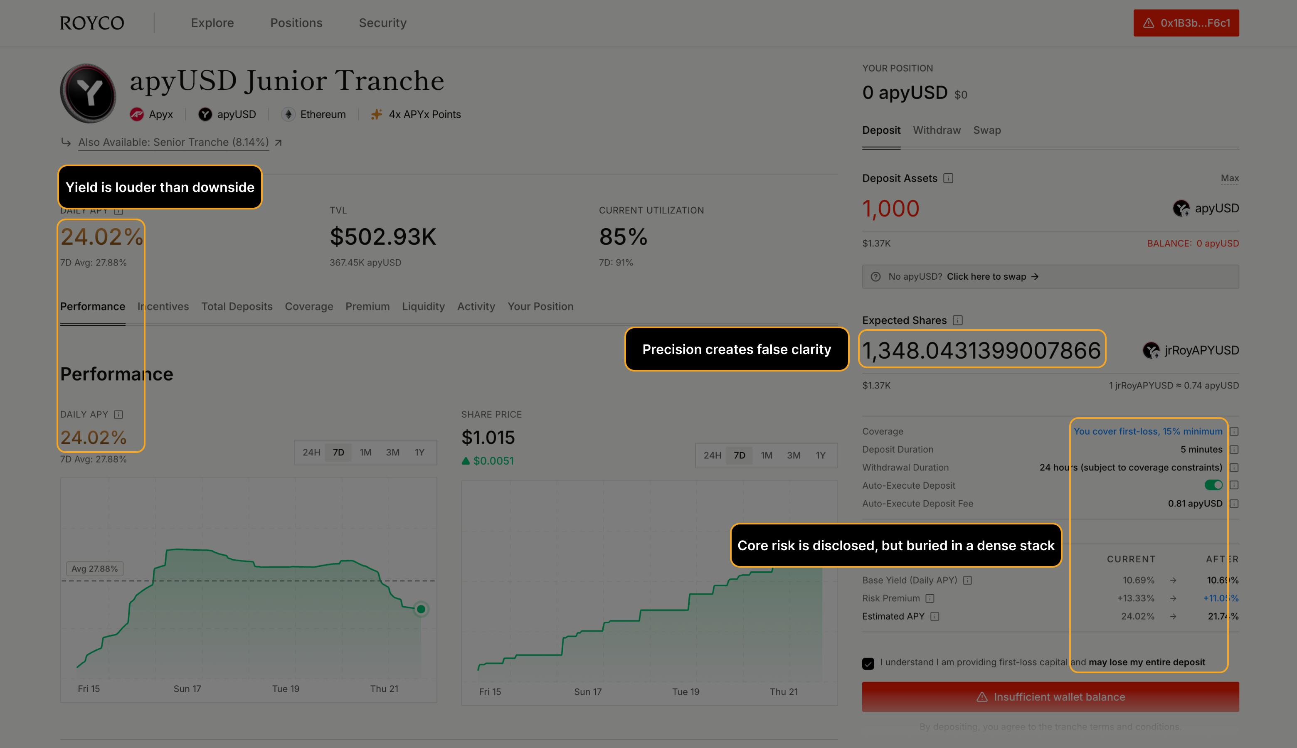Click the Coverage row info icon

tap(1234, 431)
